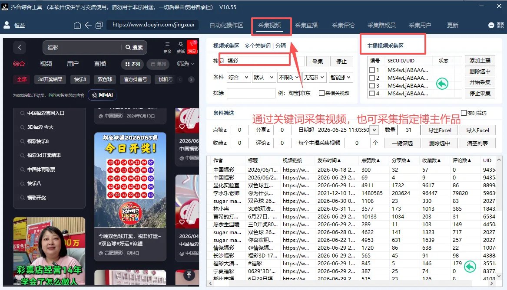
Task: Click the 搜索 magnifier button in Douyin
Action: click(134, 47)
